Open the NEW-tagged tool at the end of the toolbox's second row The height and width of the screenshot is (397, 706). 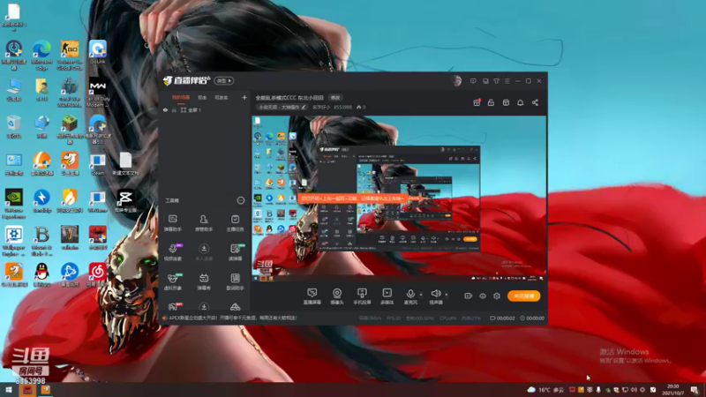235,252
